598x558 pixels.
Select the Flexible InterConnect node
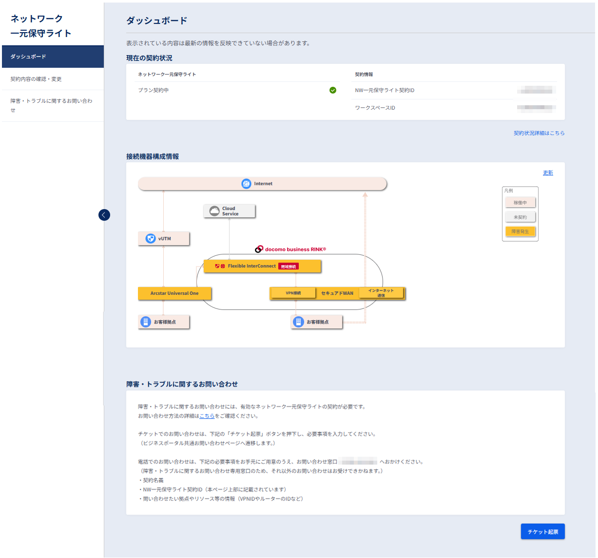tap(262, 266)
